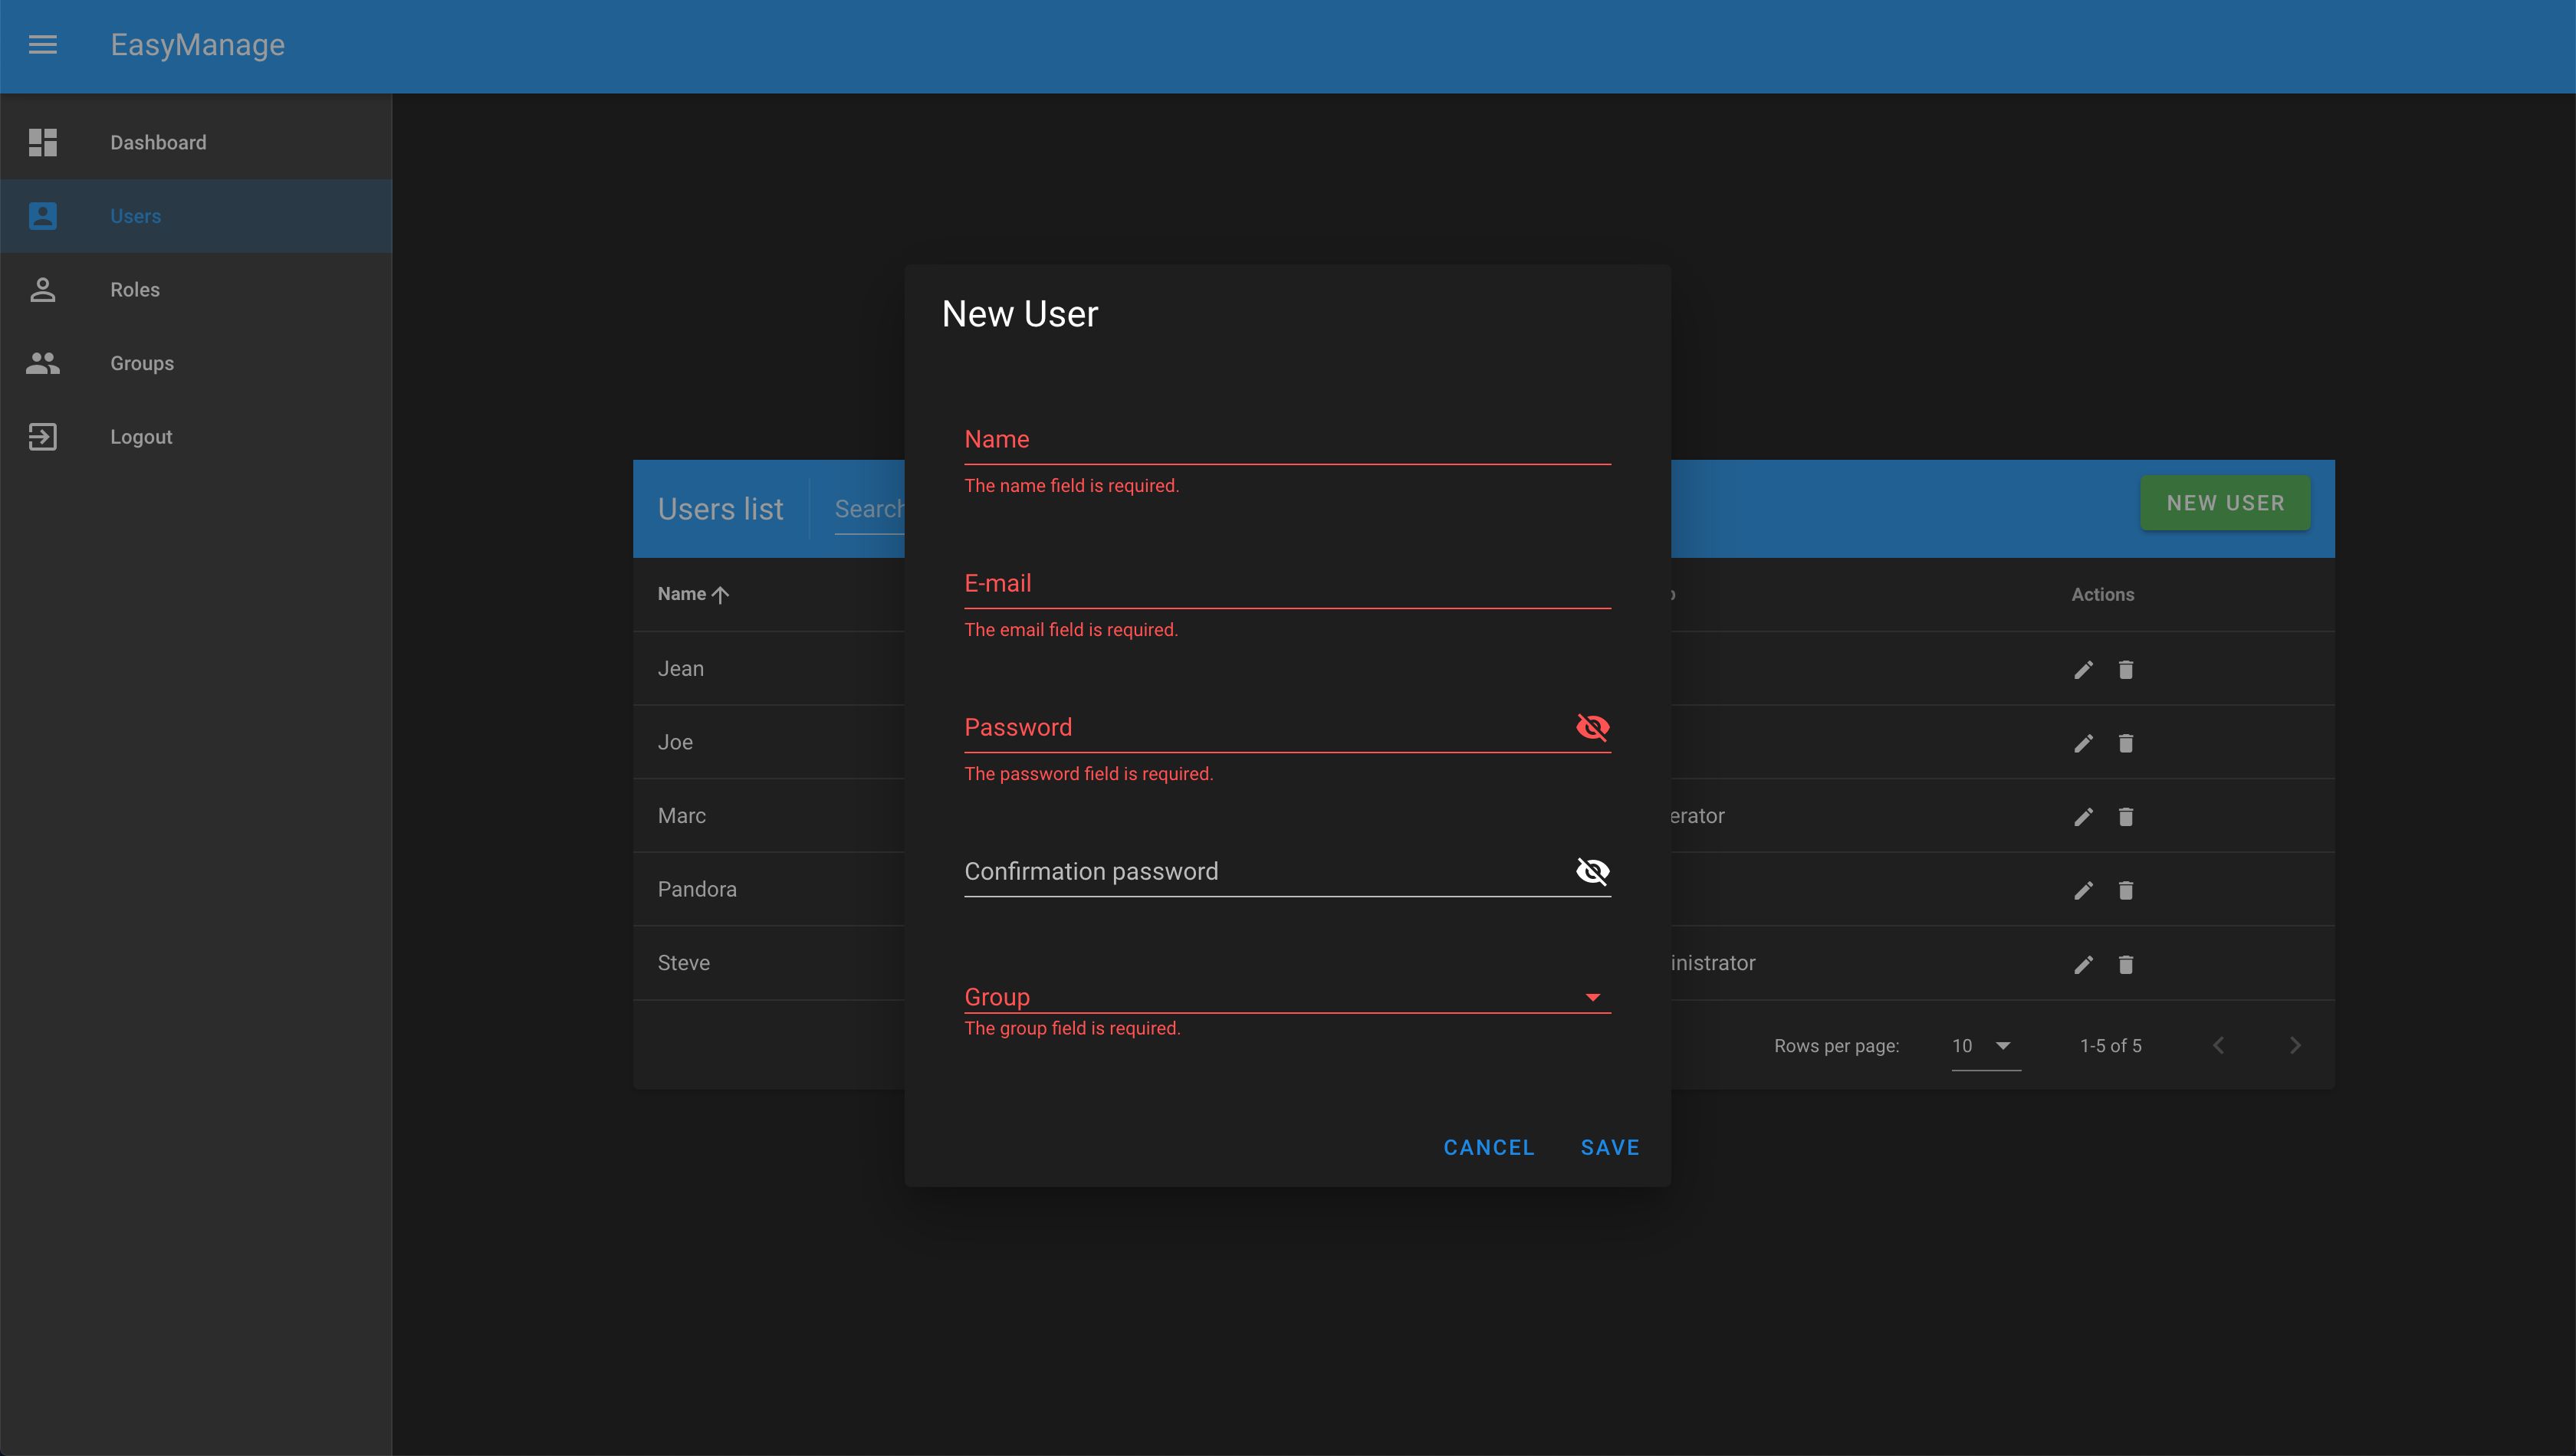This screenshot has height=1456, width=2576.
Task: Focus the E-mail input field
Action: coord(1286,584)
